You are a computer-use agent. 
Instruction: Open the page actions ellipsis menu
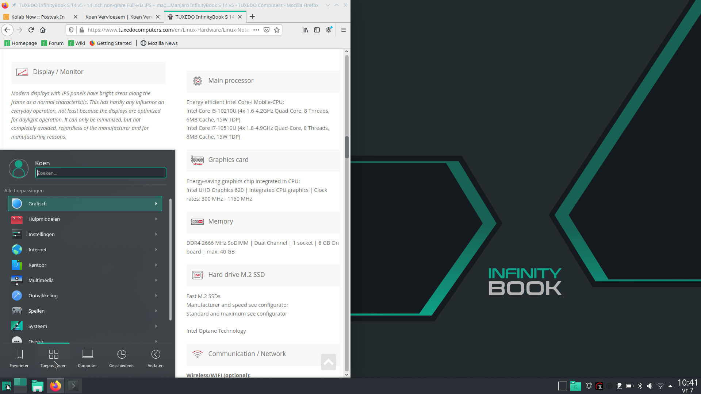tap(257, 30)
